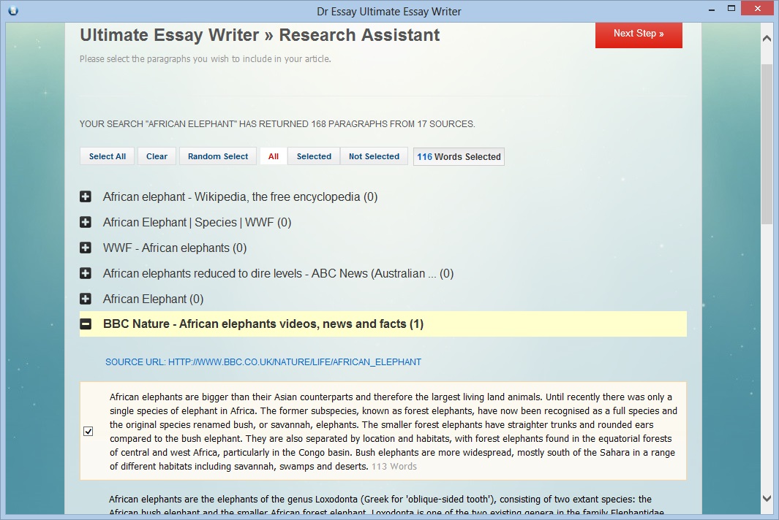
Task: Click Random Select button
Action: click(x=217, y=156)
